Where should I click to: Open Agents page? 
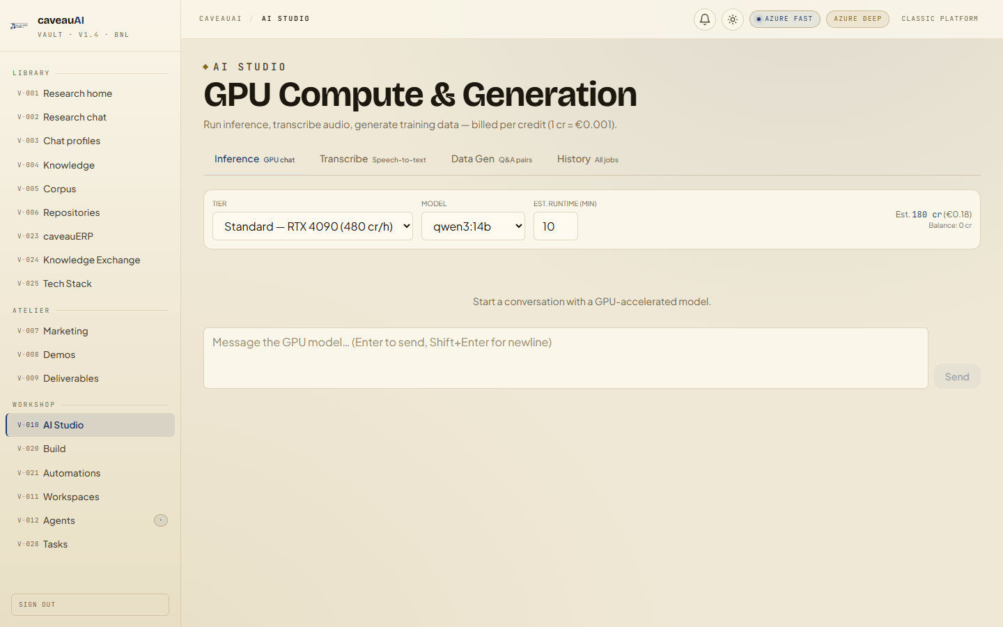[x=90, y=520]
